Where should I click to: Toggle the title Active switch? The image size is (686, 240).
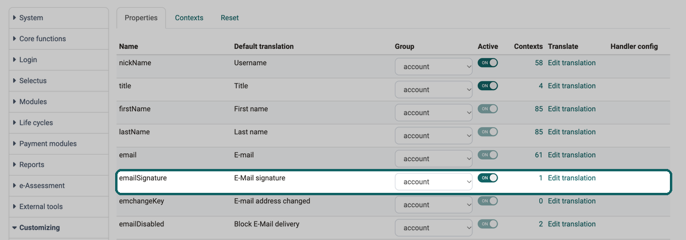pos(488,86)
